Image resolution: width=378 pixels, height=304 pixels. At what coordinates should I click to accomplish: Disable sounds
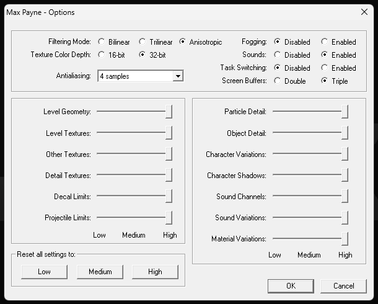coord(277,55)
